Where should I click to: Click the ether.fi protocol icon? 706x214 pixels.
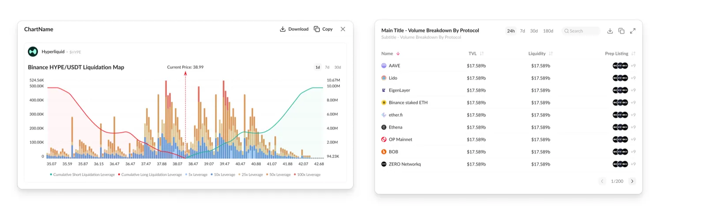pos(384,115)
